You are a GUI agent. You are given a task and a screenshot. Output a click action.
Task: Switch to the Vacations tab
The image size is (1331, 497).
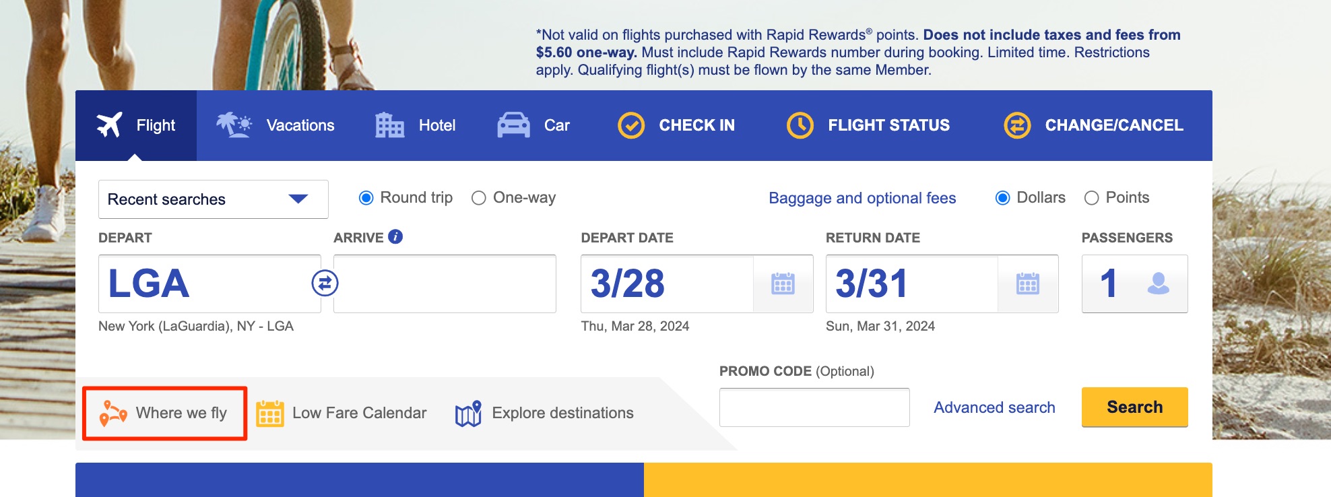pyautogui.click(x=278, y=125)
